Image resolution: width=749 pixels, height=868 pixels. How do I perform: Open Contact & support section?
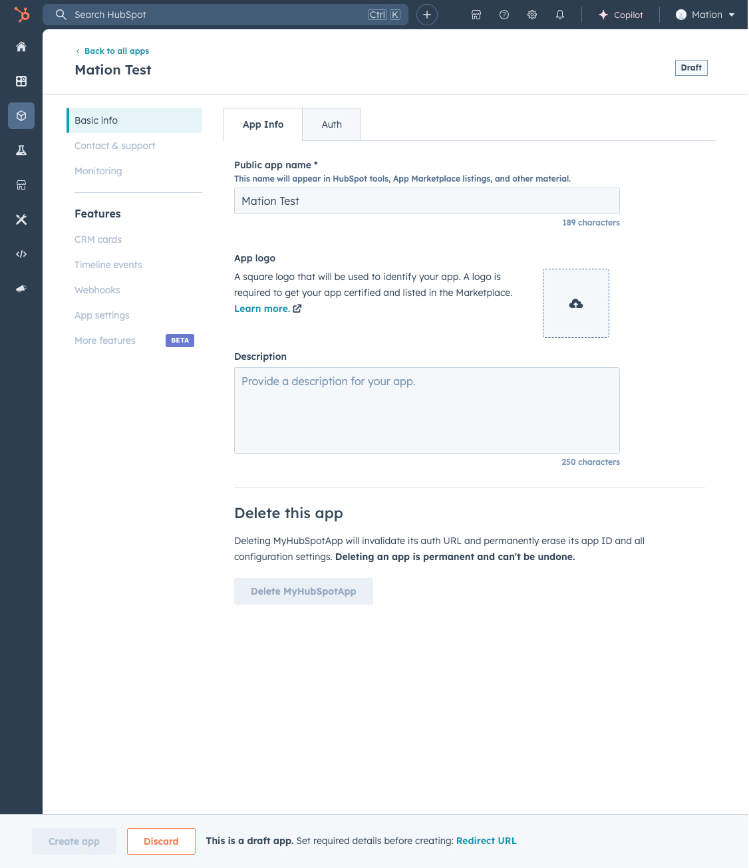tap(115, 146)
